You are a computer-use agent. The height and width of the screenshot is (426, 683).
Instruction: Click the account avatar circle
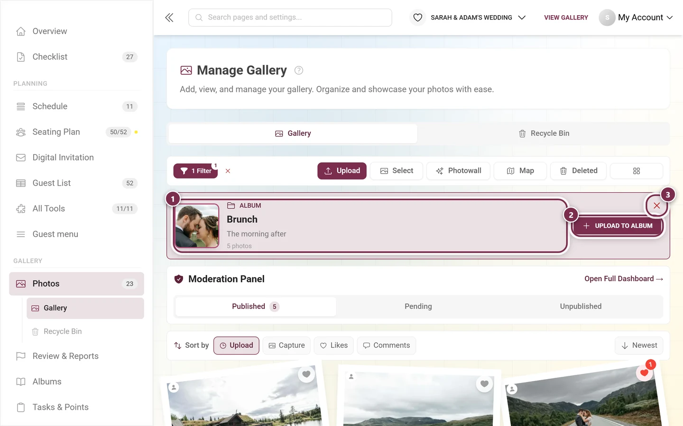(607, 18)
